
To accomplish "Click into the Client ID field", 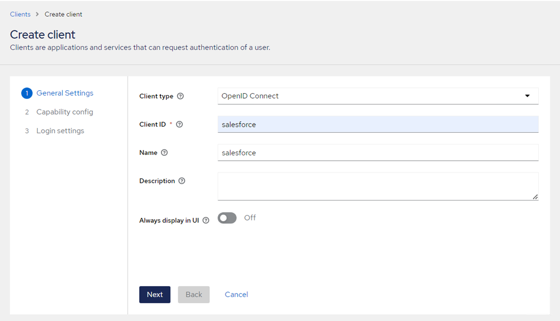I will click(x=377, y=124).
